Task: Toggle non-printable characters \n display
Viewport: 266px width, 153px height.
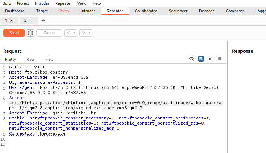Action: 210,59
